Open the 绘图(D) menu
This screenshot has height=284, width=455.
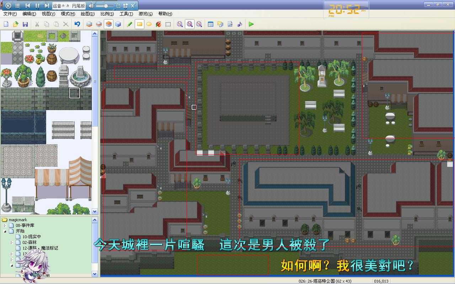[88, 14]
